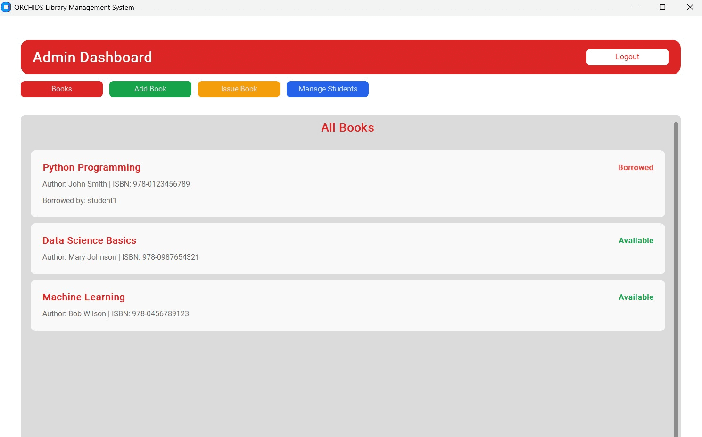Click the Bob Wilson author line
The height and width of the screenshot is (437, 702).
[x=116, y=313]
